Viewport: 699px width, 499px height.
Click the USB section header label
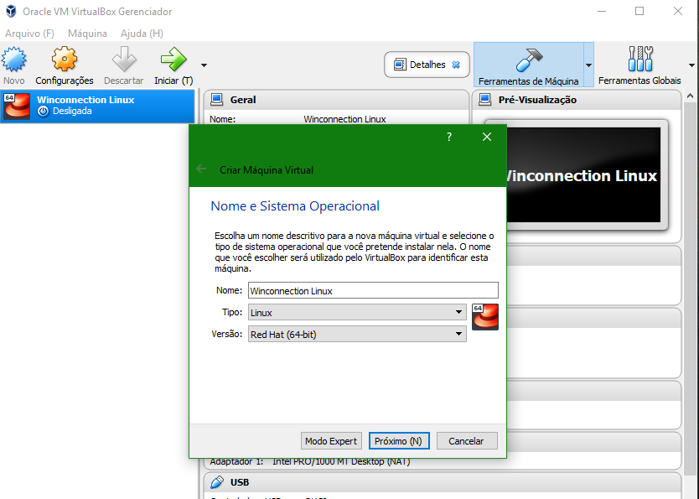240,482
